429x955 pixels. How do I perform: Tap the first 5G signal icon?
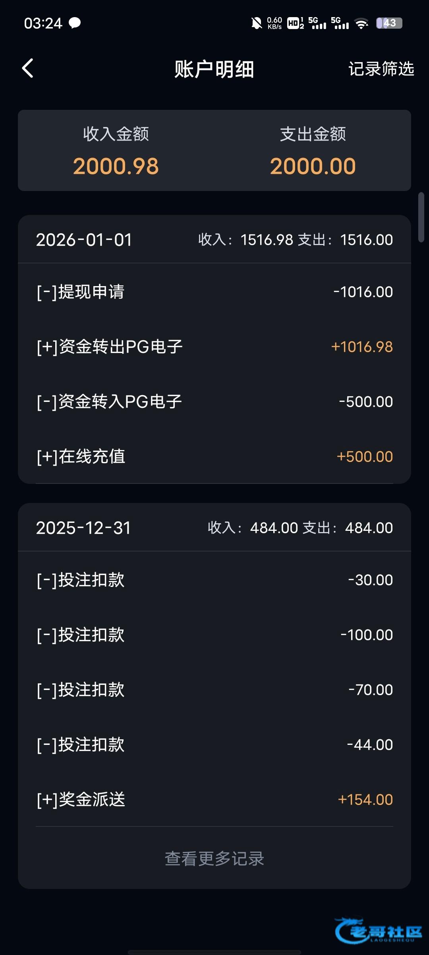coord(317,23)
